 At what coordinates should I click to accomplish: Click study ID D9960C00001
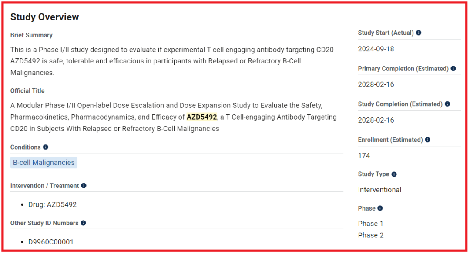pos(50,242)
